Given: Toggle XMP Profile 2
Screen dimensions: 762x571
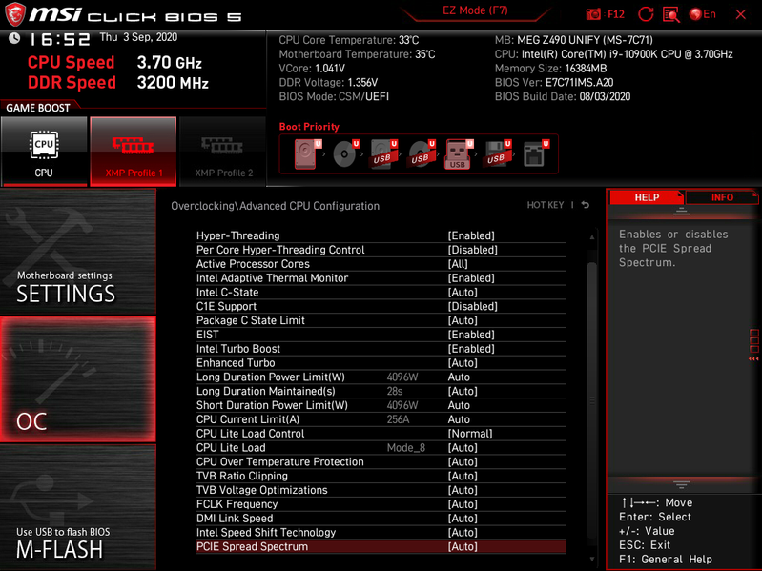Looking at the screenshot, I should click(x=223, y=152).
